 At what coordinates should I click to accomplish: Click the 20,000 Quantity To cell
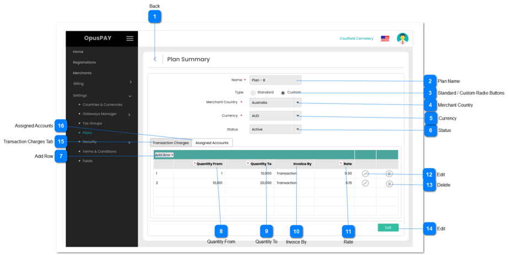266,183
